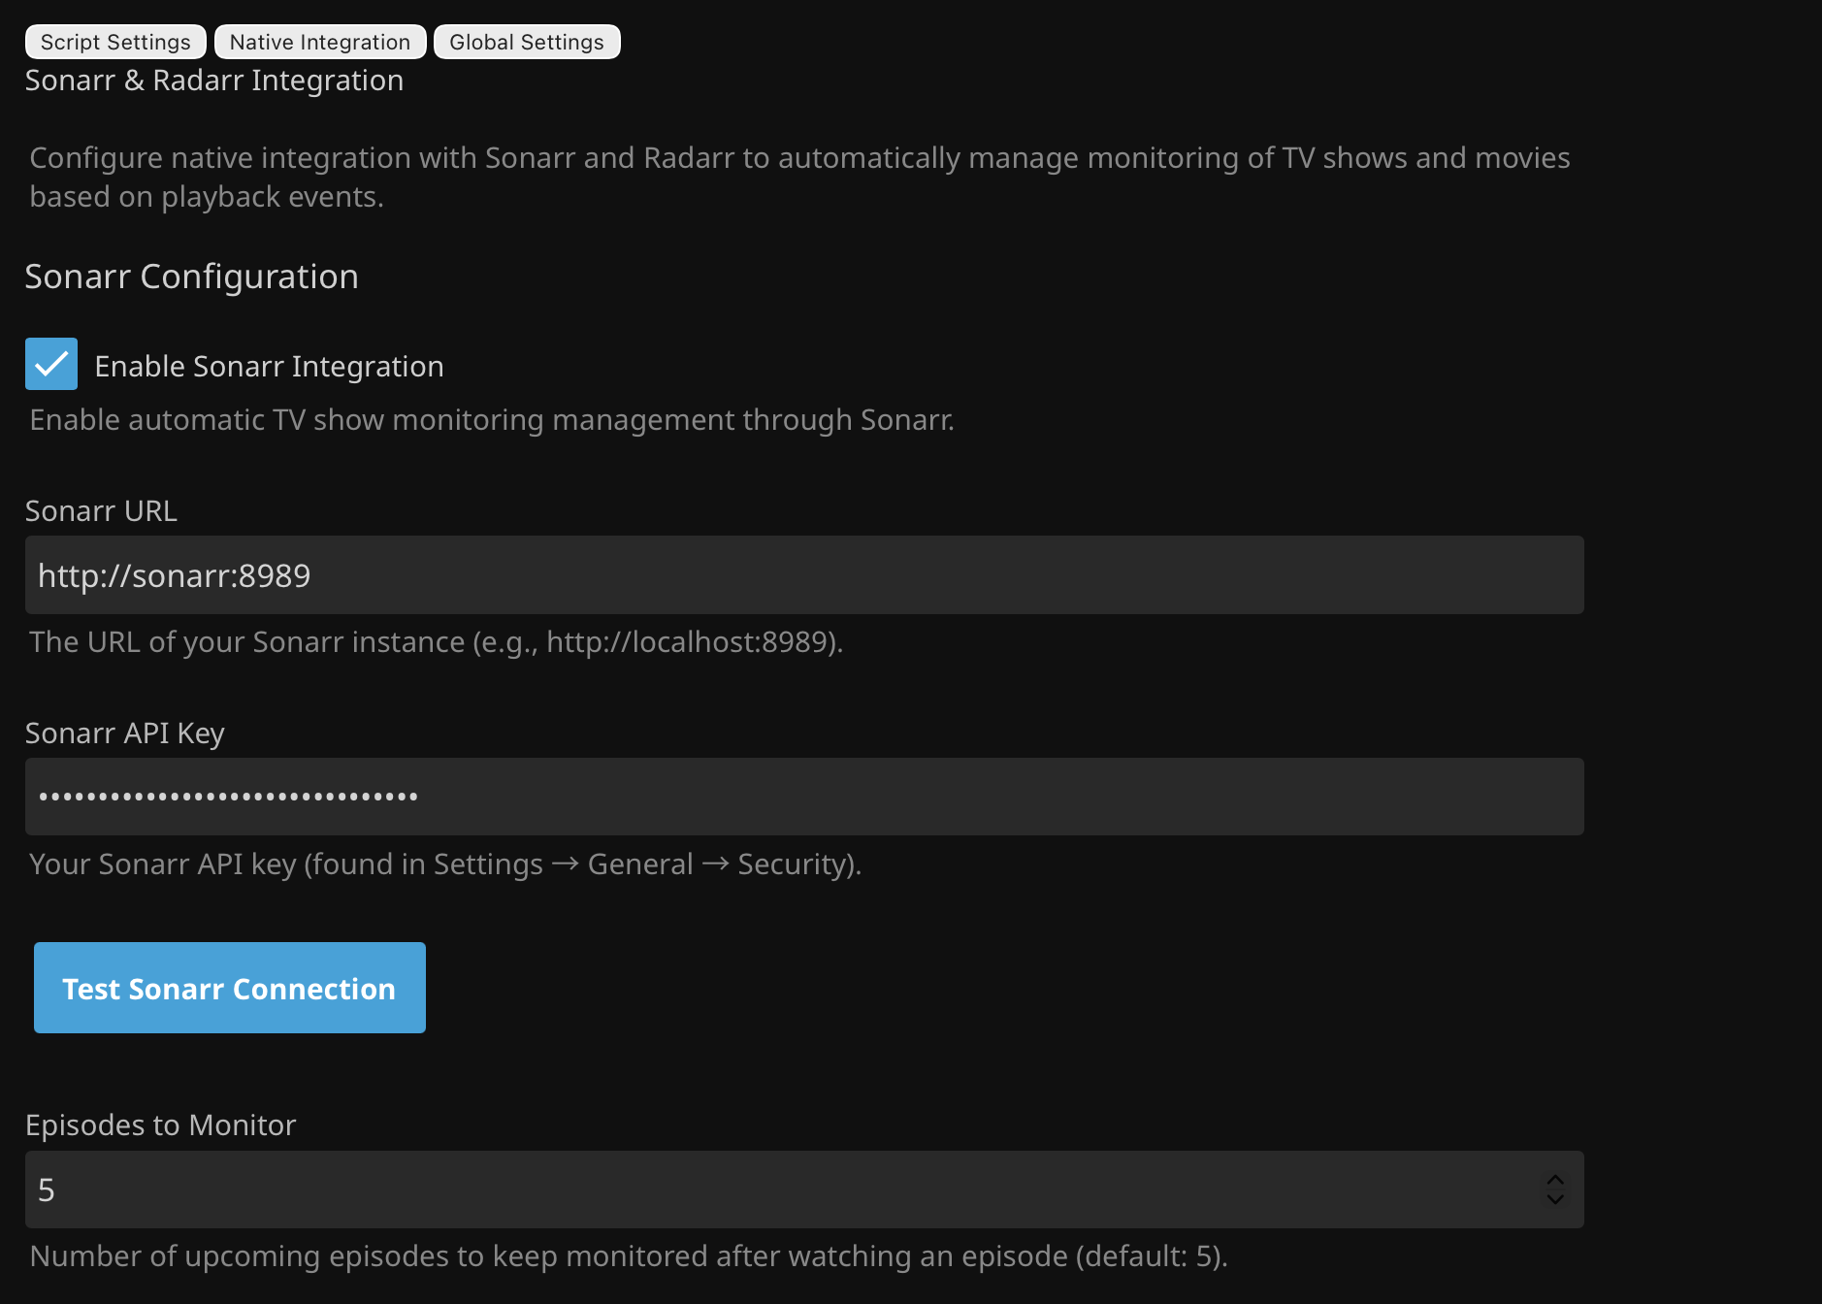Decrease Episodes to Monitor with down arrow
Image resolution: width=1822 pixels, height=1304 pixels.
click(1554, 1199)
